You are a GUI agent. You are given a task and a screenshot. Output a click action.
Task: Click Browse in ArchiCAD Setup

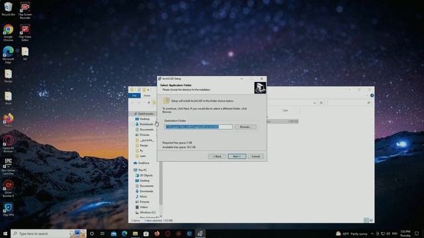click(245, 127)
